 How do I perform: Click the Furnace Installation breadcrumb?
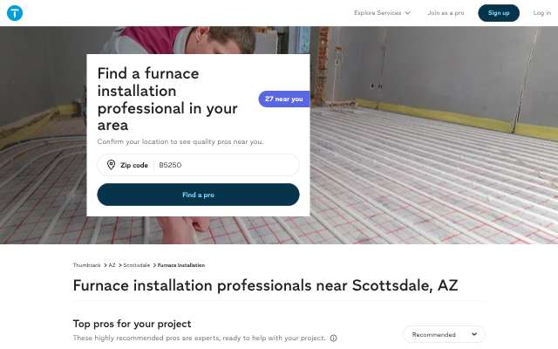point(181,265)
